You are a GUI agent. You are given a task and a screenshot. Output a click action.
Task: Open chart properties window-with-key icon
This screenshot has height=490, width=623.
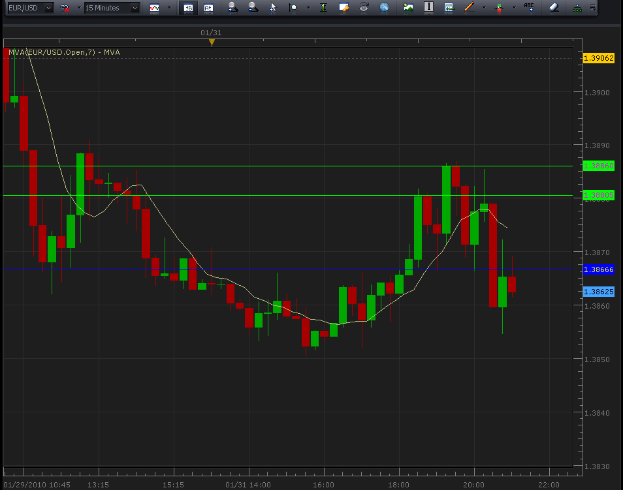point(343,7)
